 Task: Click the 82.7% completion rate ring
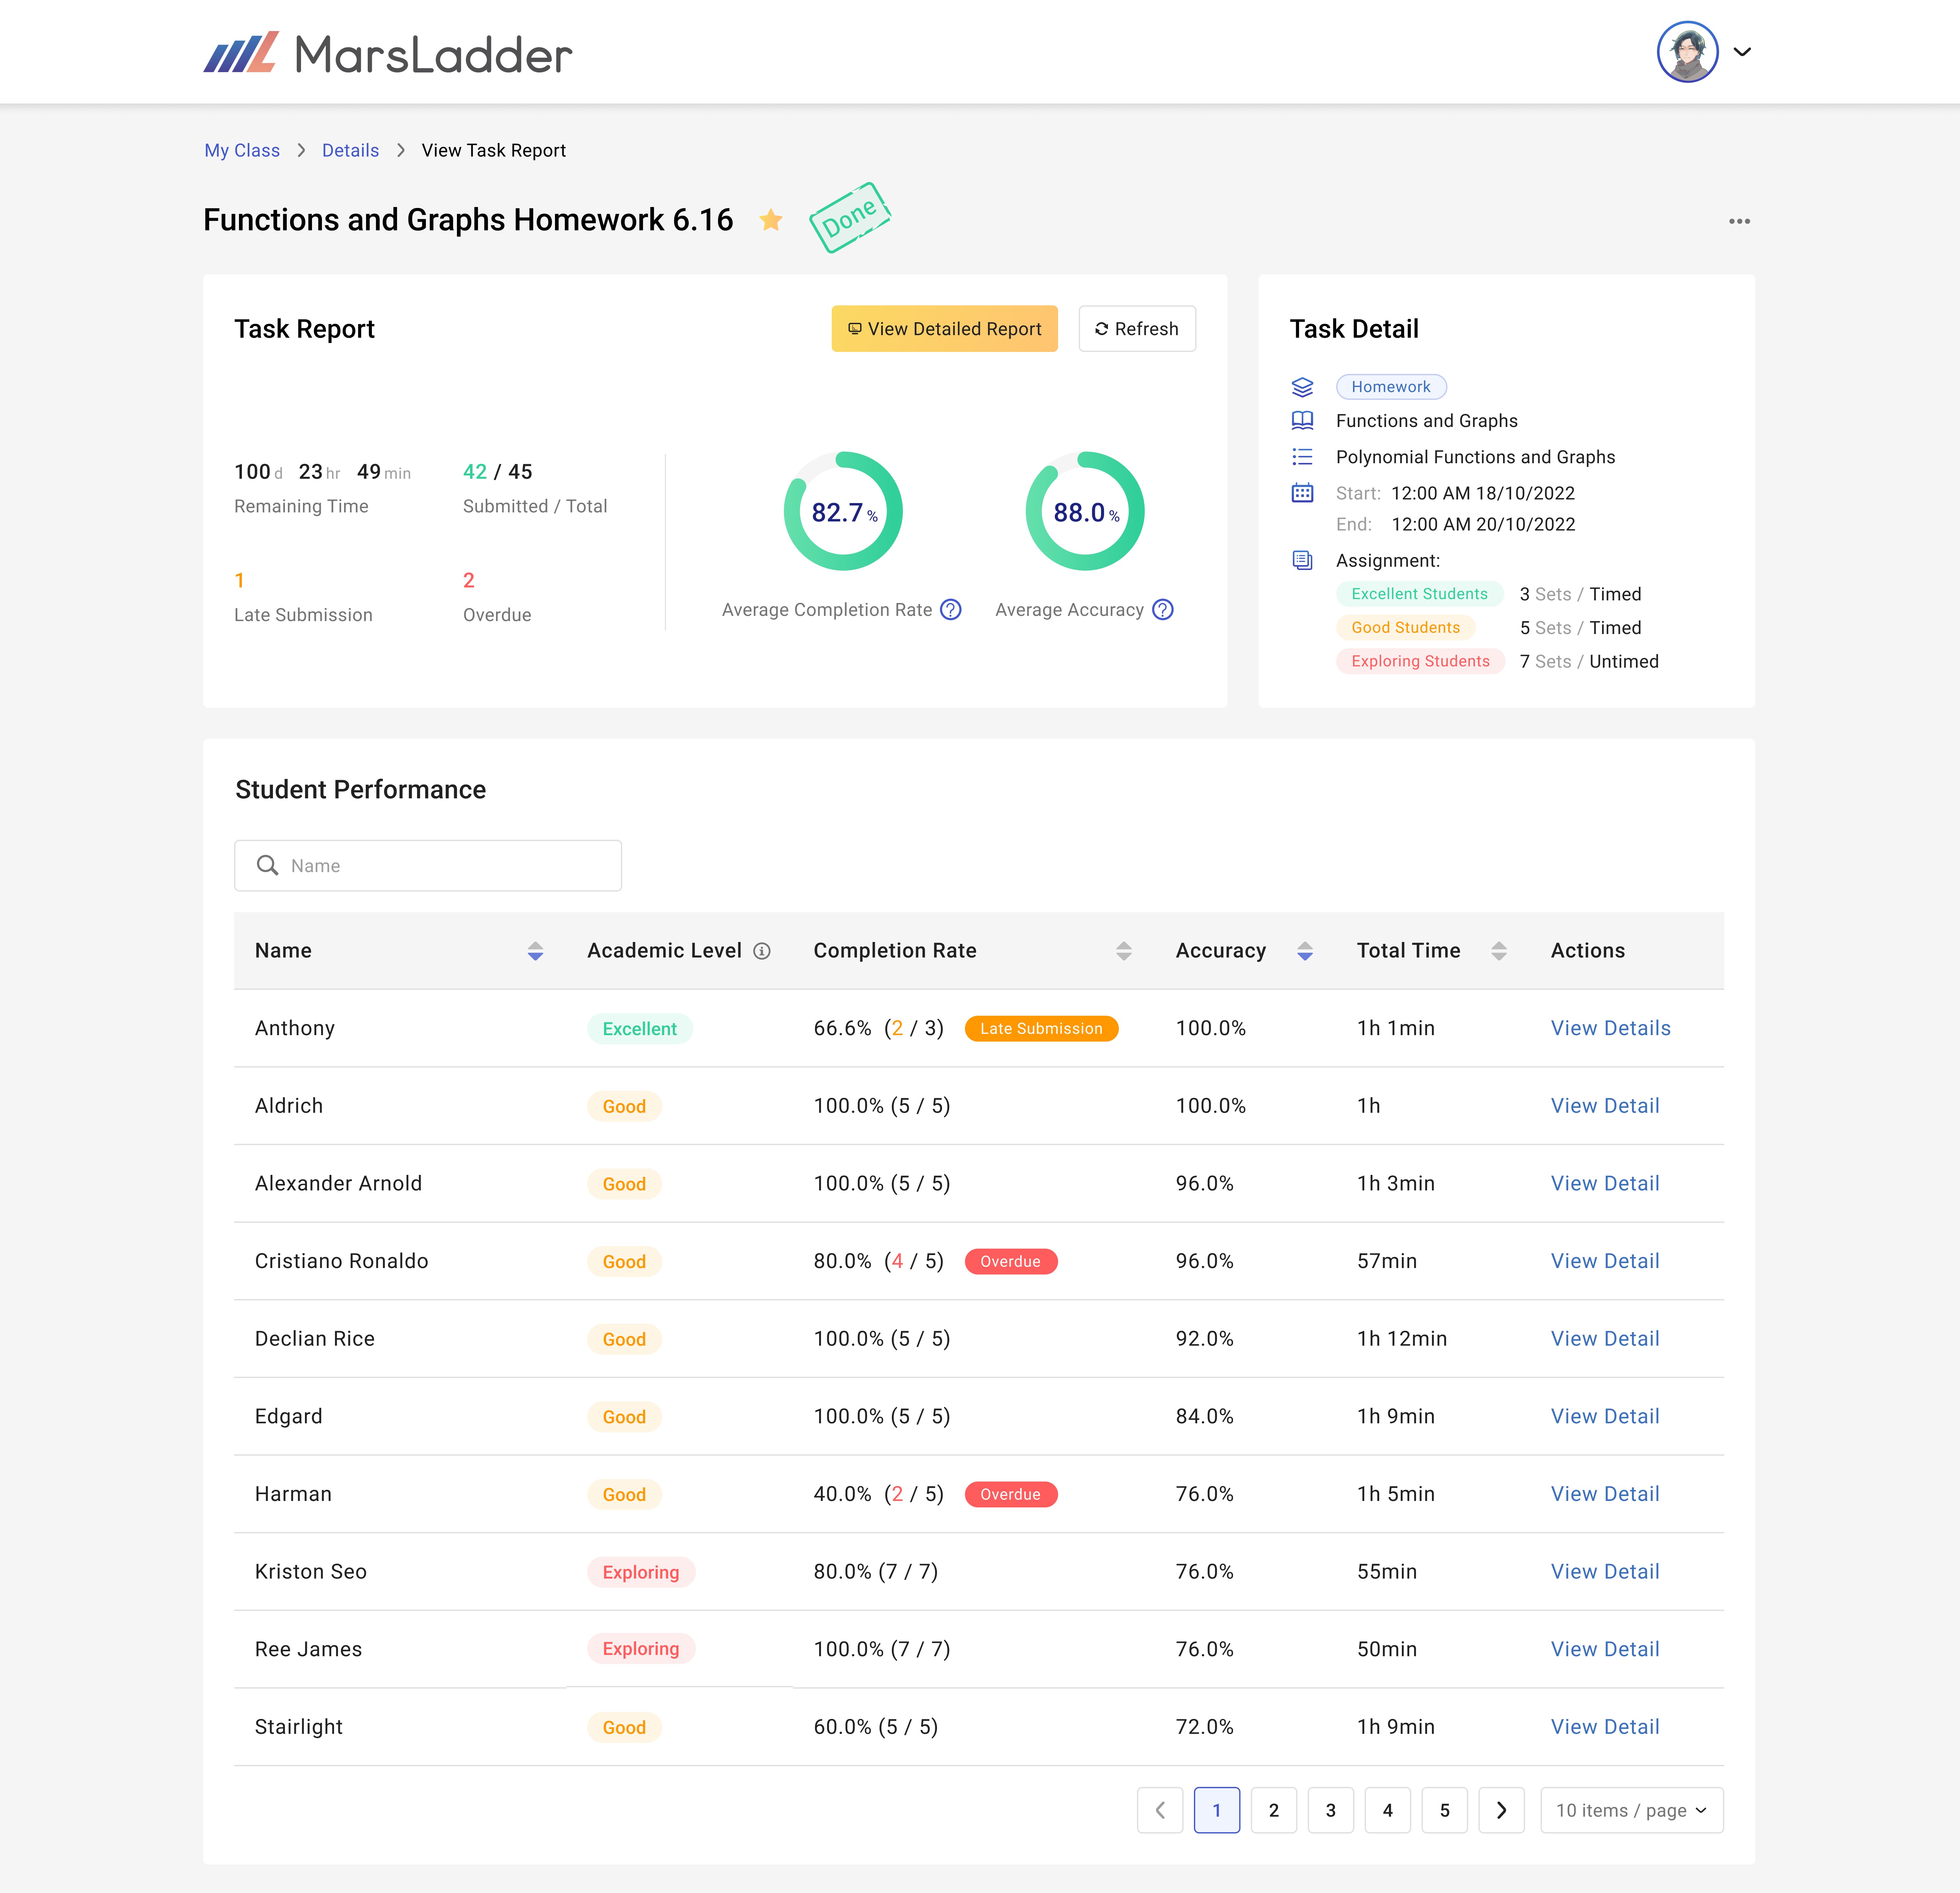tap(843, 511)
